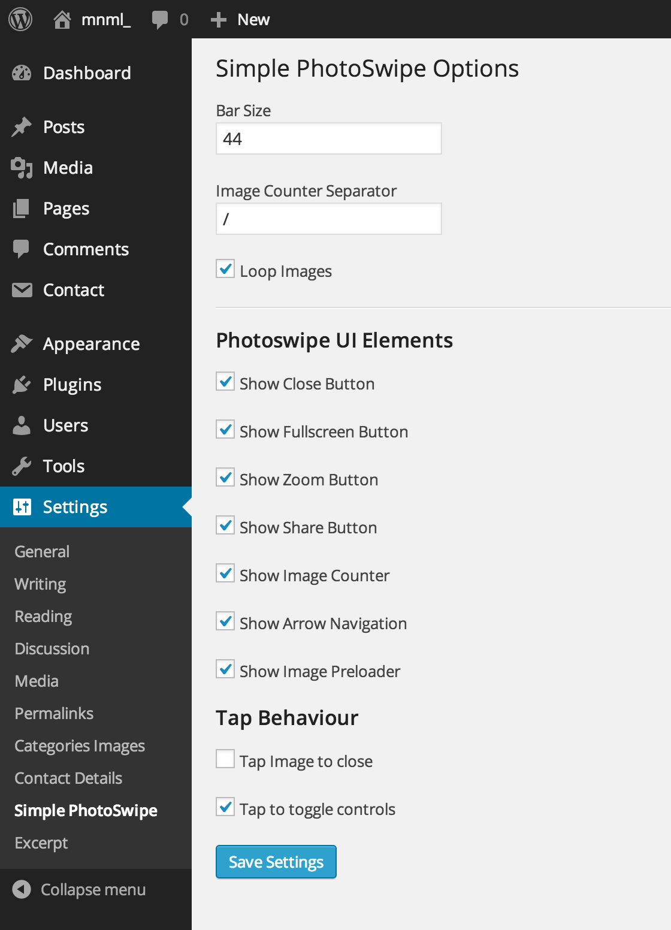The image size is (671, 930).
Task: Click the Posts pushpin icon
Action: tap(22, 127)
